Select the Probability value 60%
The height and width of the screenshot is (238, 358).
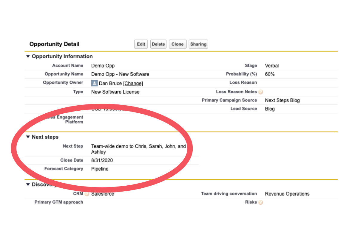tap(270, 74)
